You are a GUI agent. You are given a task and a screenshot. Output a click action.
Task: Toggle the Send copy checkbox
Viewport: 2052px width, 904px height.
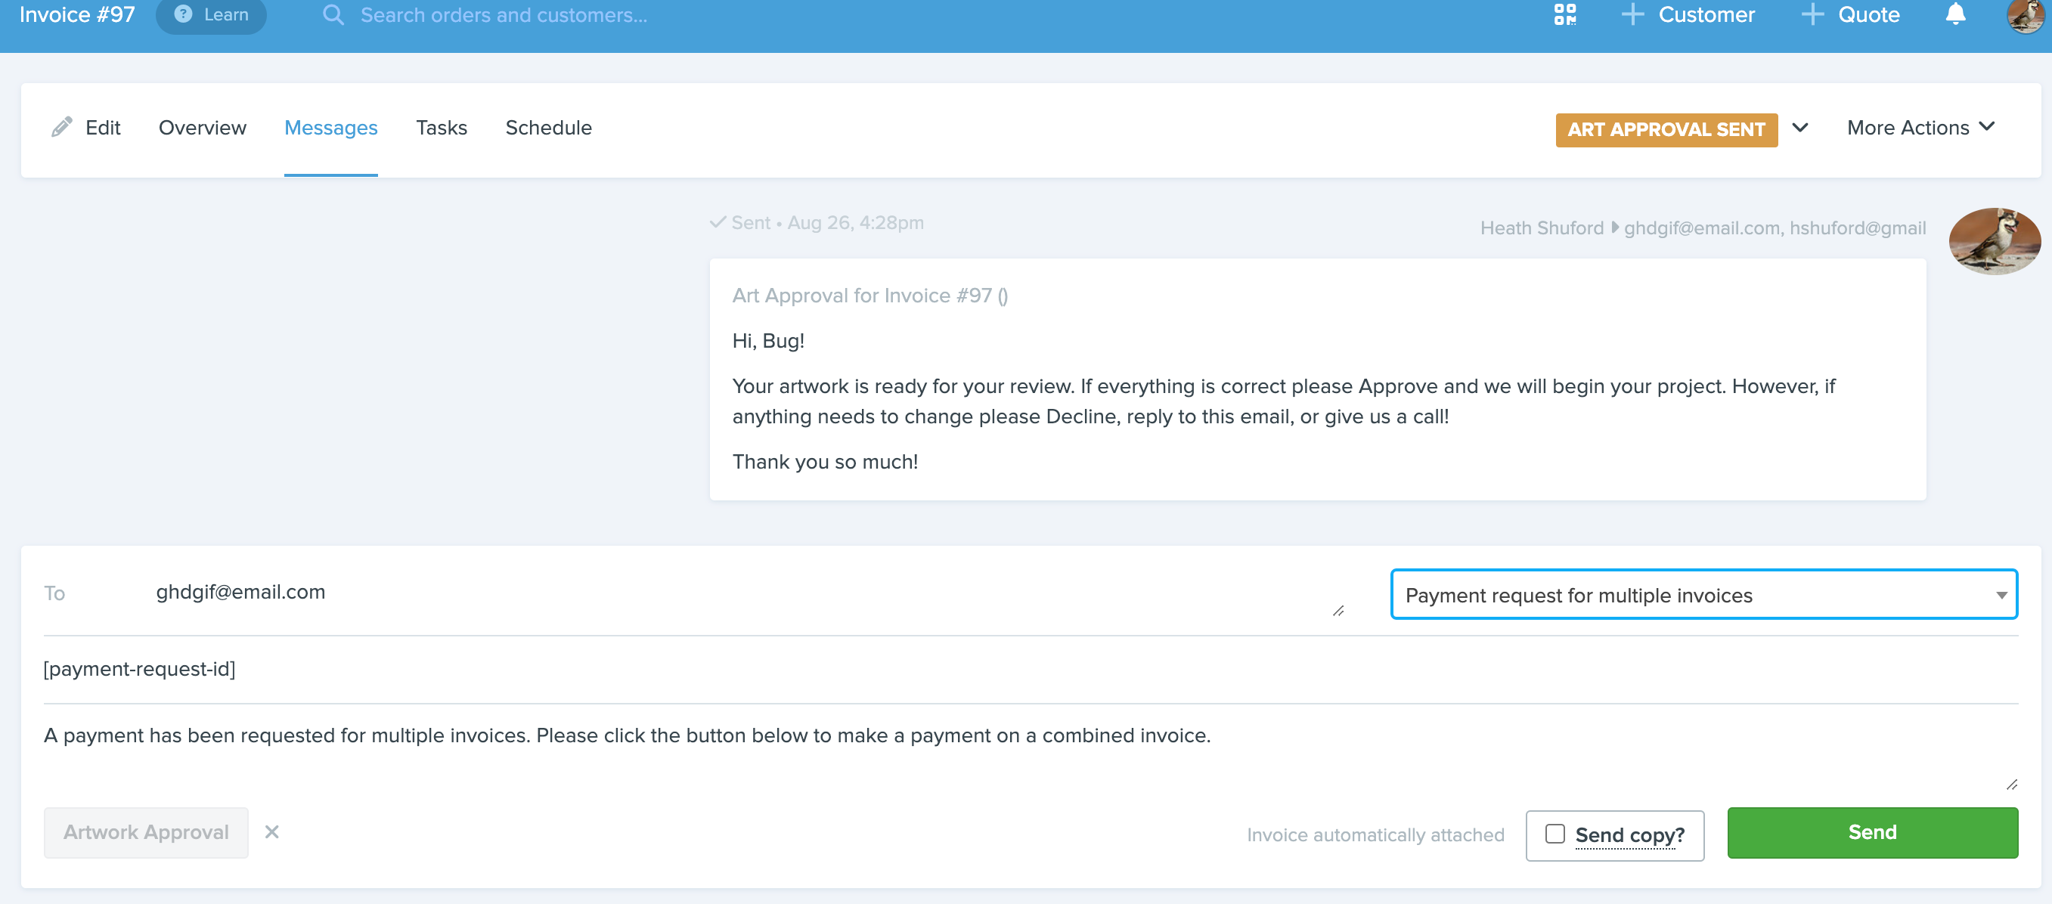click(1554, 834)
